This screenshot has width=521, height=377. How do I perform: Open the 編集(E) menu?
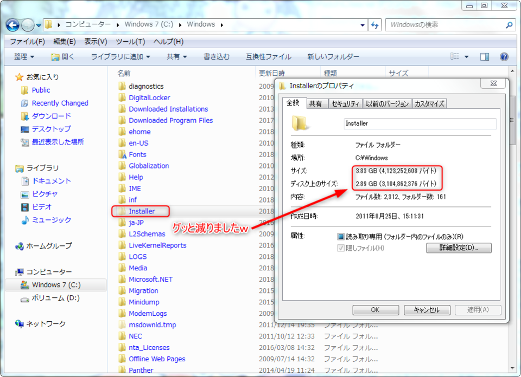[65, 42]
